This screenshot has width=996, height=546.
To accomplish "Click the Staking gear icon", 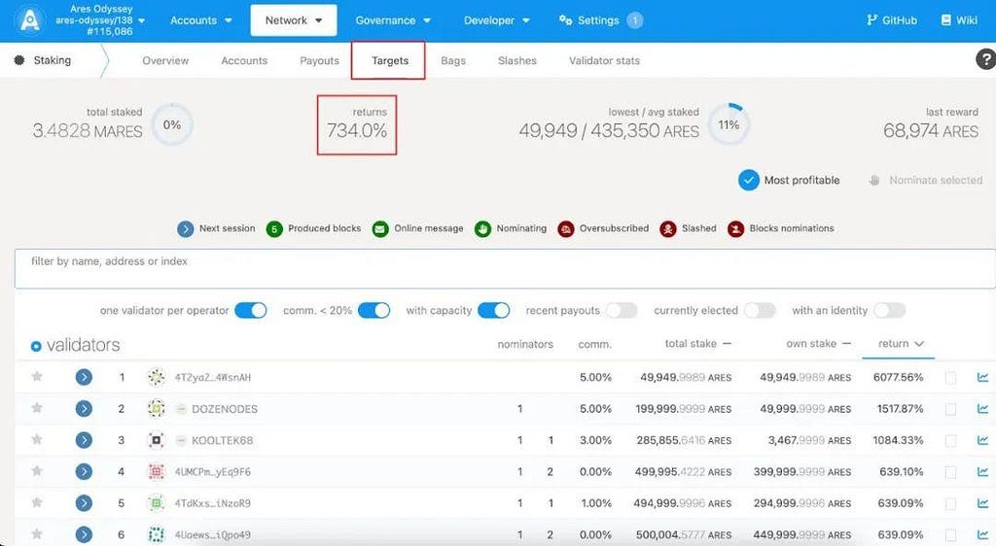I will pyautogui.click(x=19, y=60).
